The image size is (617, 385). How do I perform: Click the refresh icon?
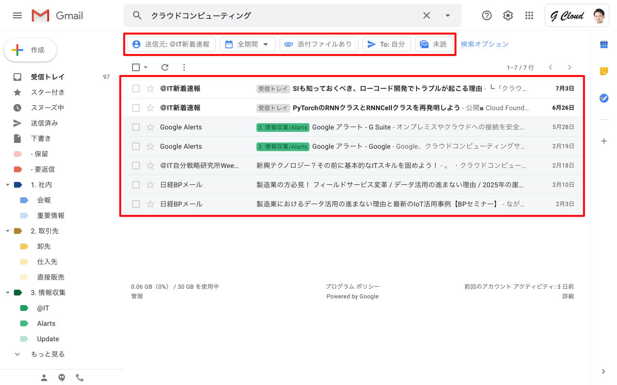click(165, 67)
